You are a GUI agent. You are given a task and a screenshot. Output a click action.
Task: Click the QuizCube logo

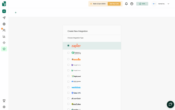coord(76,104)
